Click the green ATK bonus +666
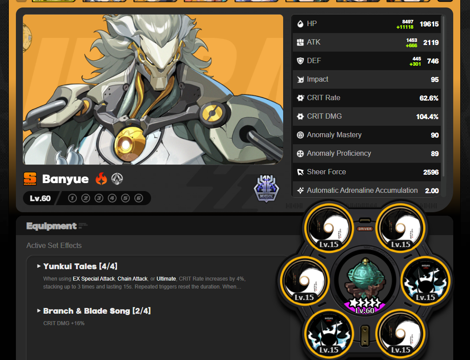The width and height of the screenshot is (470, 360). (411, 45)
